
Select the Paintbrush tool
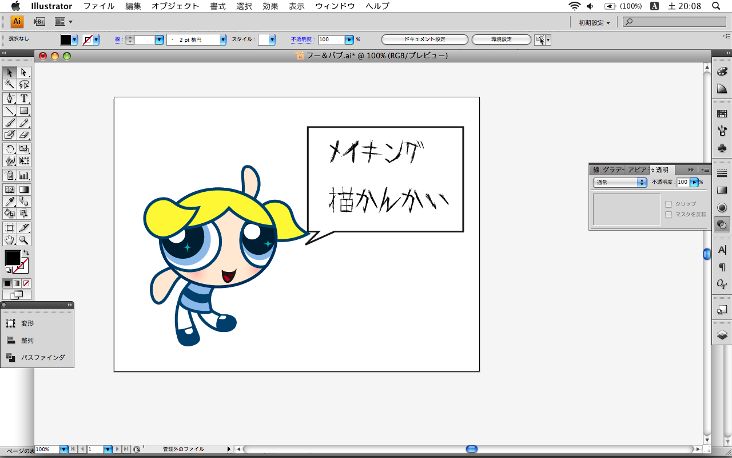(10, 123)
